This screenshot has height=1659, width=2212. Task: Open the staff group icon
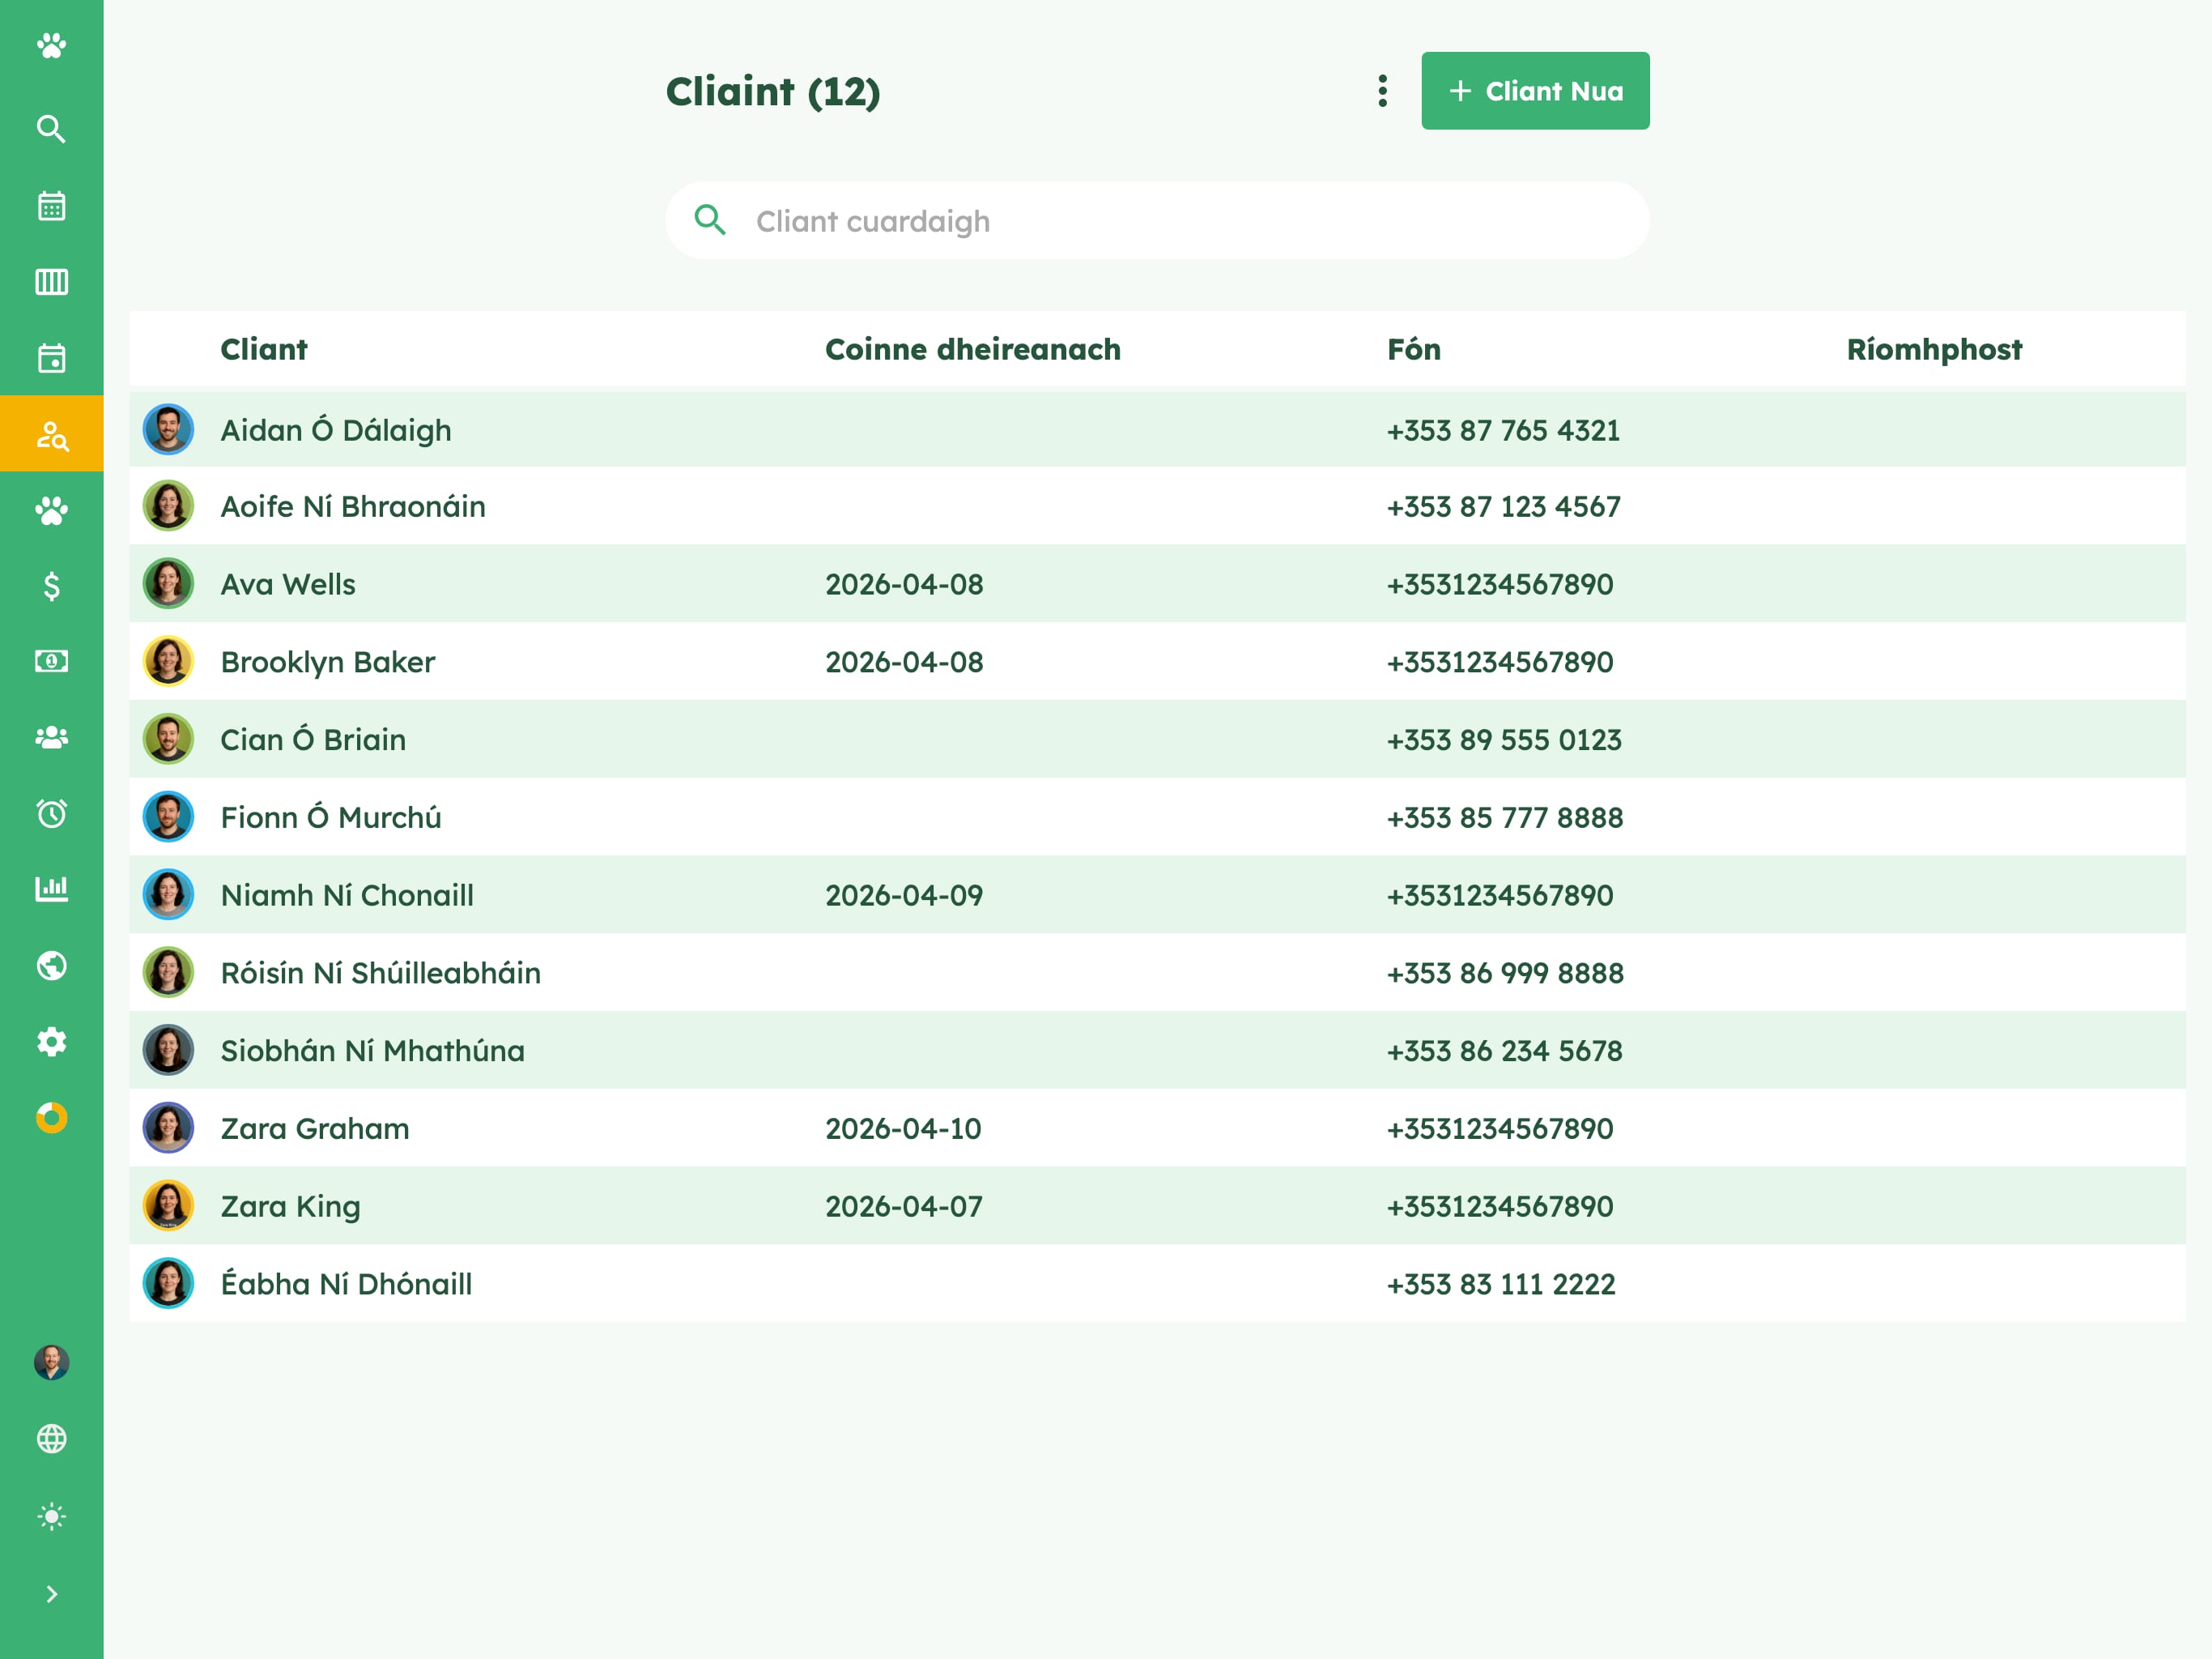51,737
